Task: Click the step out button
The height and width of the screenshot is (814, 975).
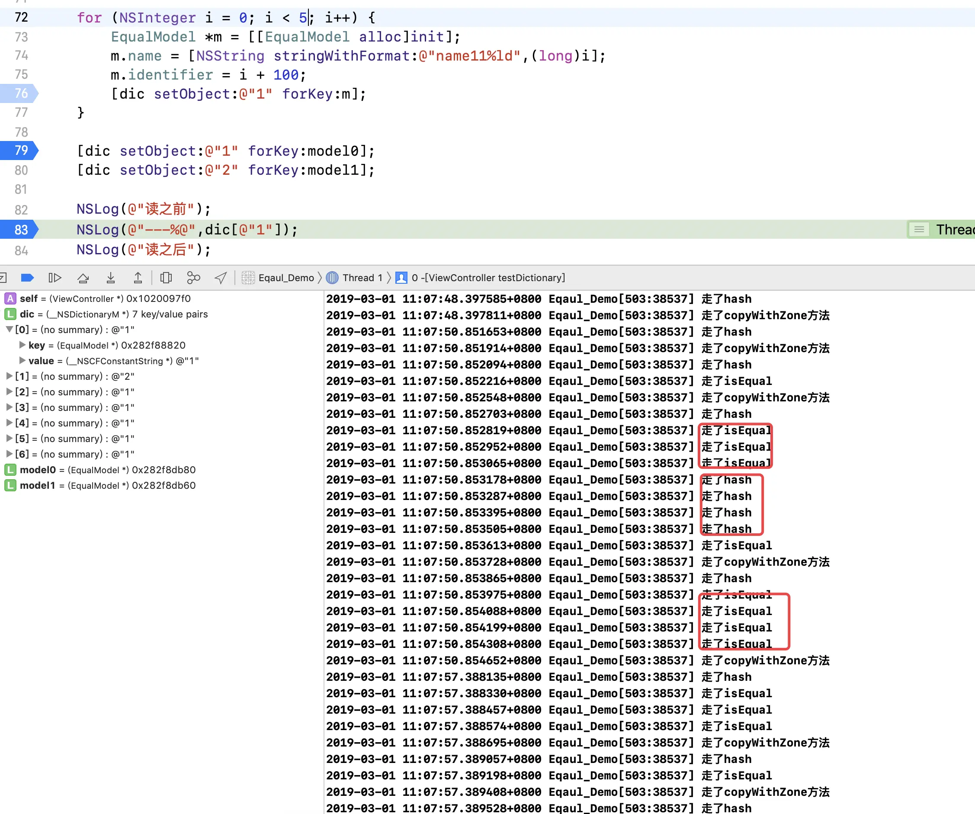Action: coord(138,278)
